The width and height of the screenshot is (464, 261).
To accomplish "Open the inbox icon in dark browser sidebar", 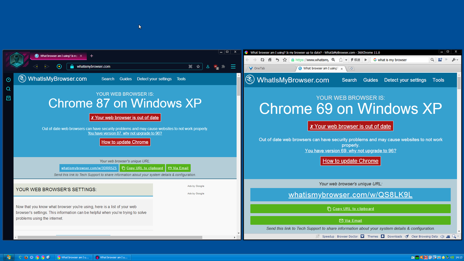I will click(x=8, y=98).
